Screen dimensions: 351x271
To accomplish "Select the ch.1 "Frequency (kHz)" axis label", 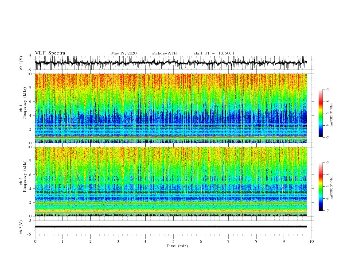I will pyautogui.click(x=25, y=103).
